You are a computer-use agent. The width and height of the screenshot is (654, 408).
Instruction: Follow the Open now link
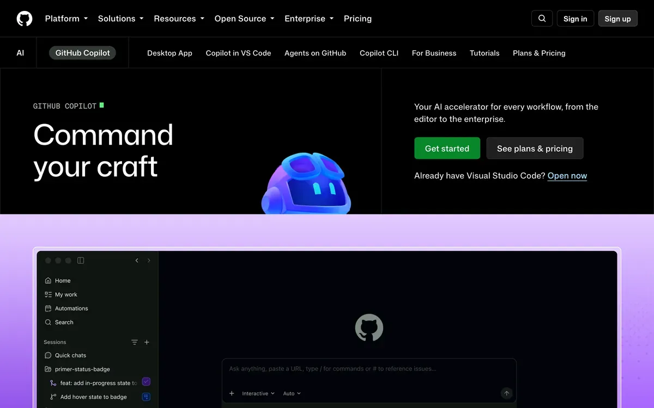567,176
